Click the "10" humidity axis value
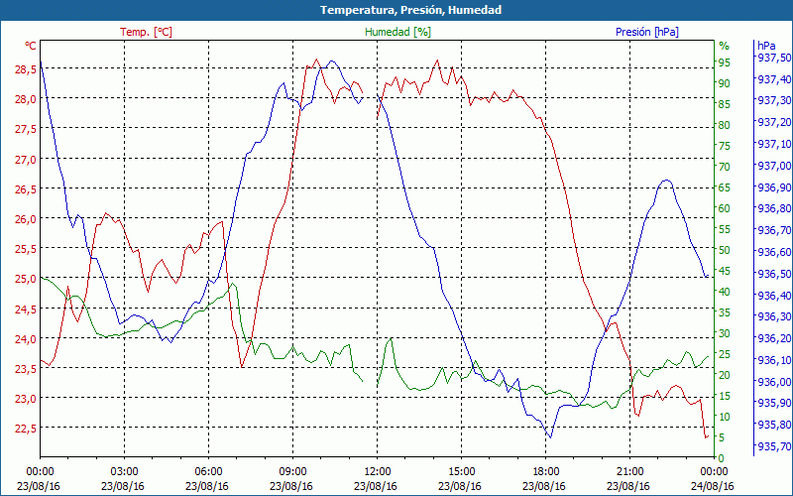This screenshot has height=496, width=793. (x=725, y=417)
